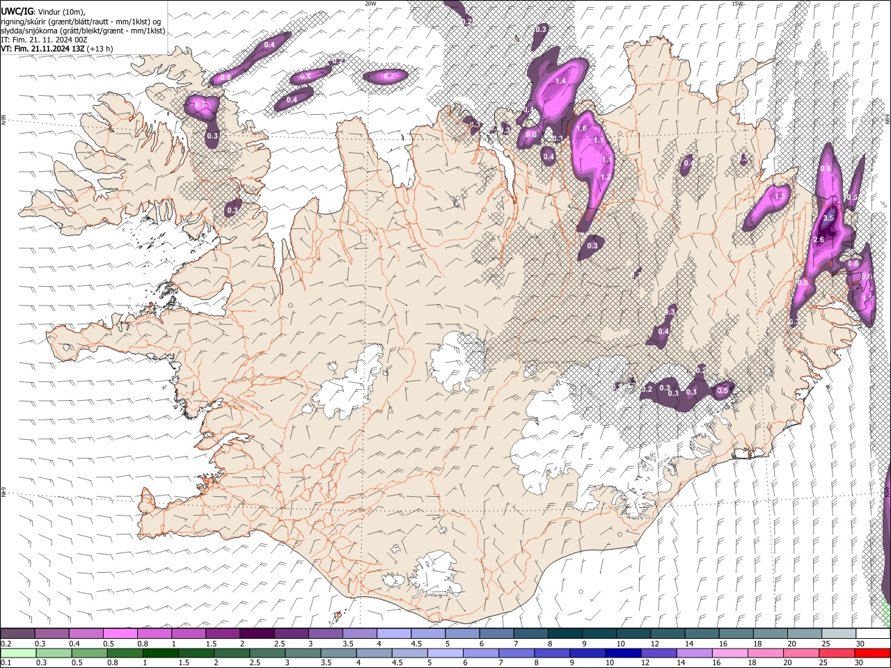Select the pale mint 0.1 rain legend swatch
The width and height of the screenshot is (891, 668).
pyautogui.click(x=17, y=653)
